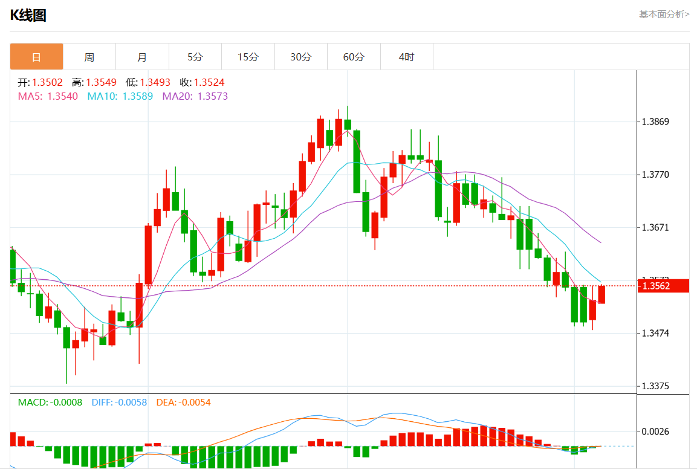
Task: Select the 4时 timeframe tab
Action: pyautogui.click(x=407, y=57)
